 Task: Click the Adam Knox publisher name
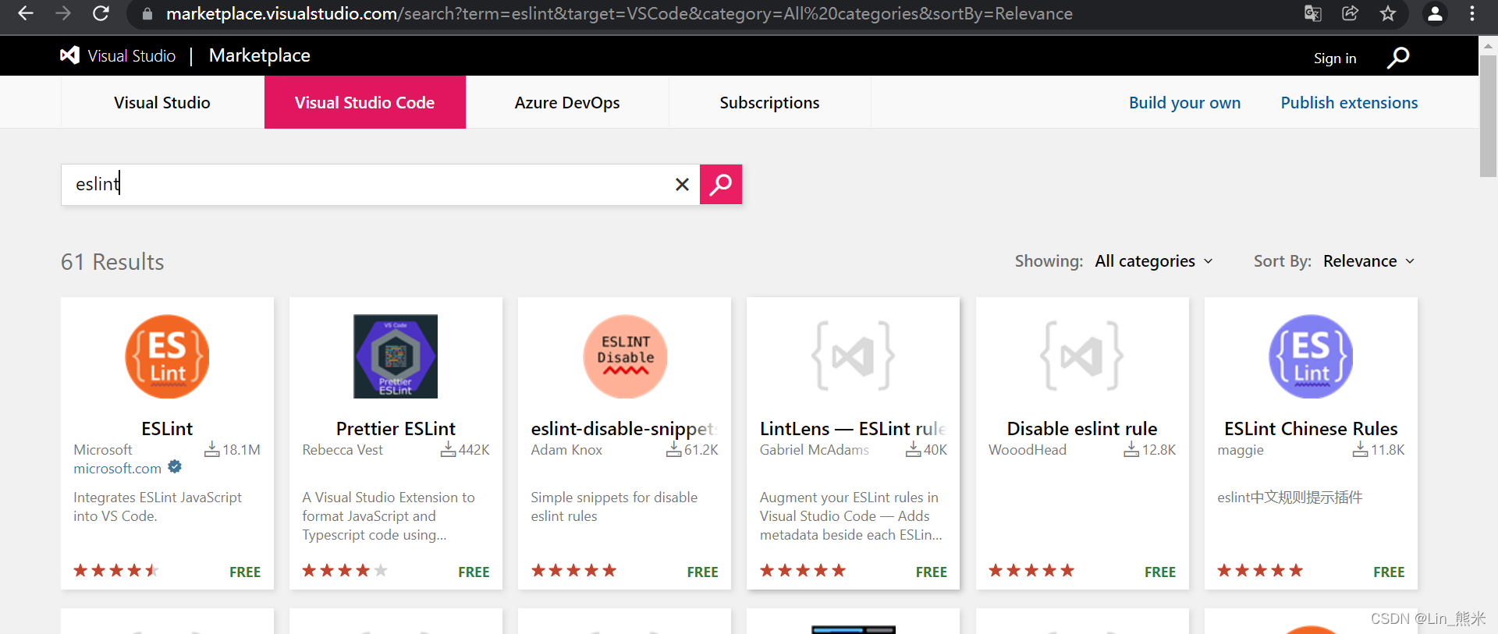(x=566, y=449)
